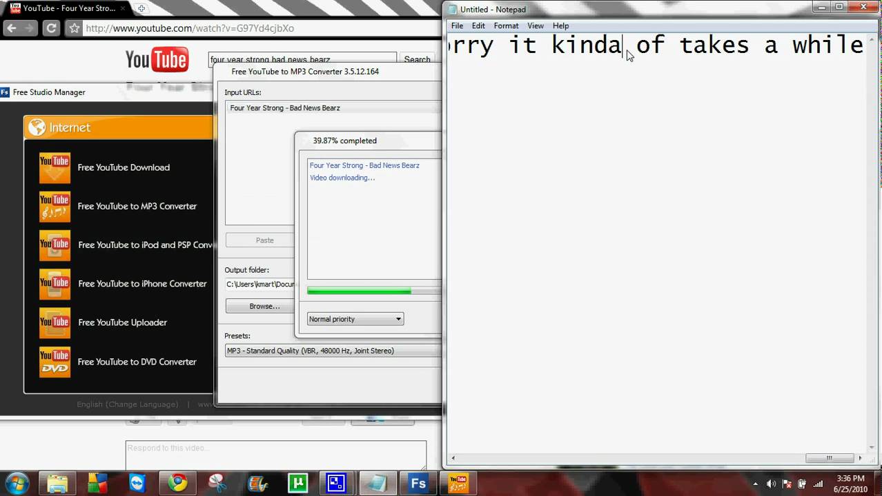Click the download progress bar
Screen dimensions: 882x496
374,291
